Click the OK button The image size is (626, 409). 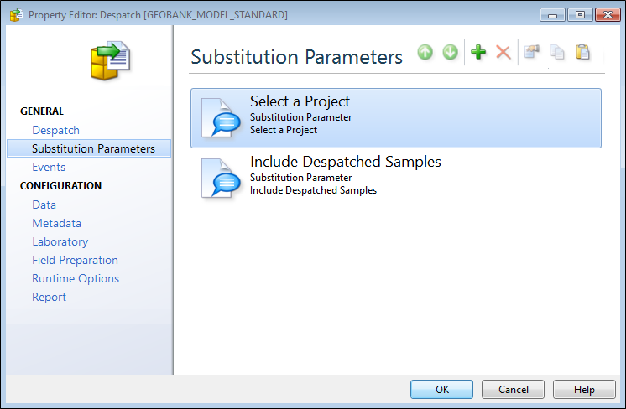(x=441, y=389)
